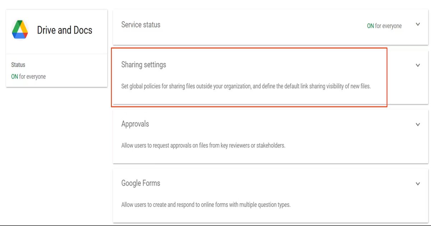
Task: Click the Approvals description about key reviewers
Action: 203,146
